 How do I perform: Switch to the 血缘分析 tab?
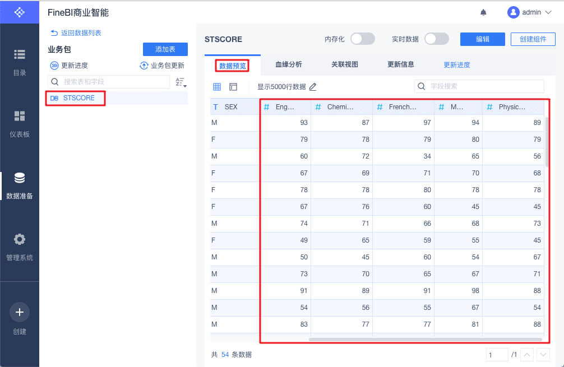(289, 64)
